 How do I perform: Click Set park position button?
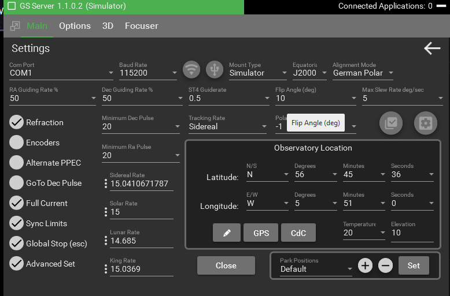pos(414,265)
